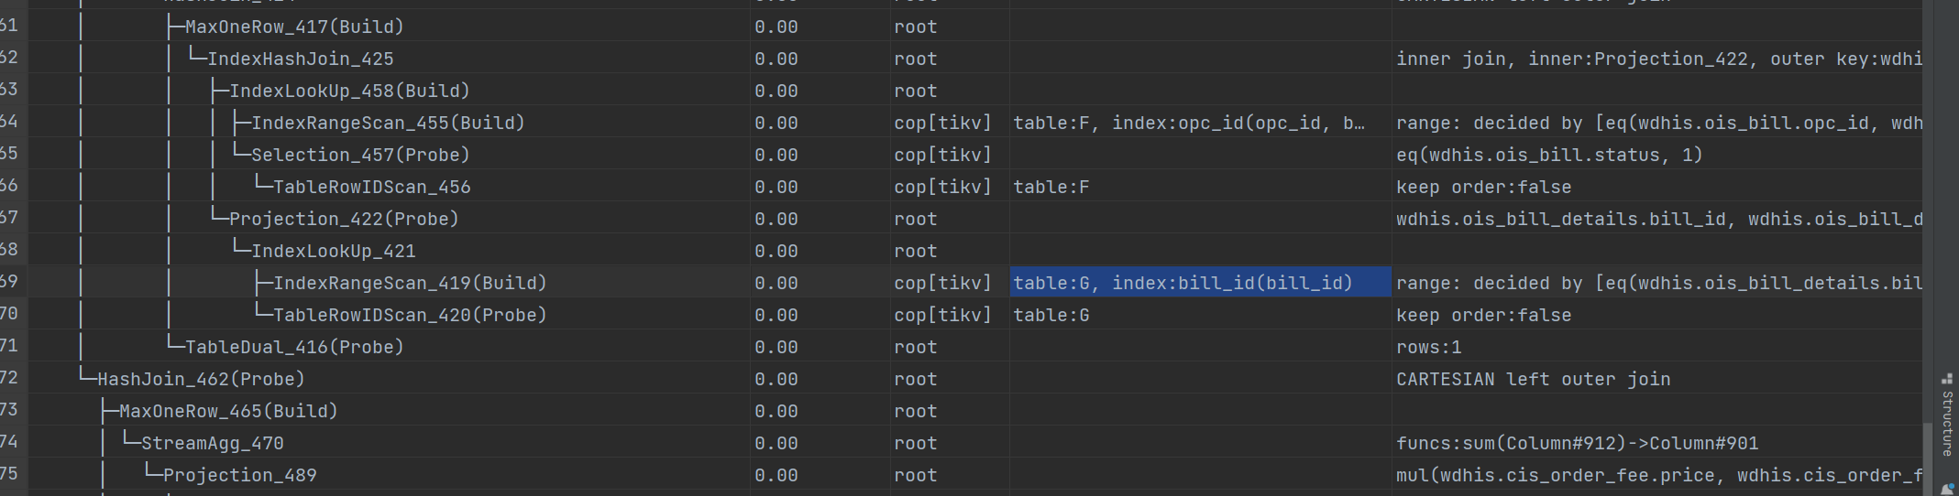The image size is (1959, 496).
Task: Select the IndexHashJoin_425 node
Action: click(301, 59)
